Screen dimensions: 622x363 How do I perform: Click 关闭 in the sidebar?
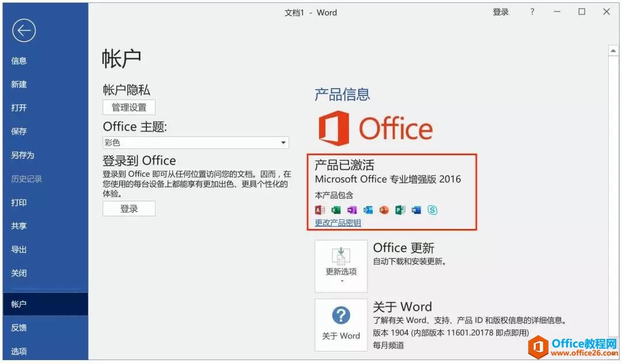coord(18,273)
